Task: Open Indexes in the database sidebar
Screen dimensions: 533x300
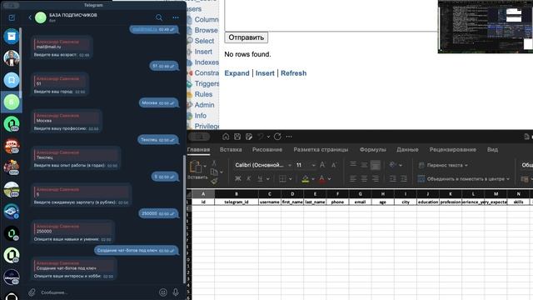Action: (207, 62)
